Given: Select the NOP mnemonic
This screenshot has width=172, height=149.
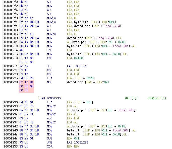Looking at the screenshot, I should tap(50, 82).
